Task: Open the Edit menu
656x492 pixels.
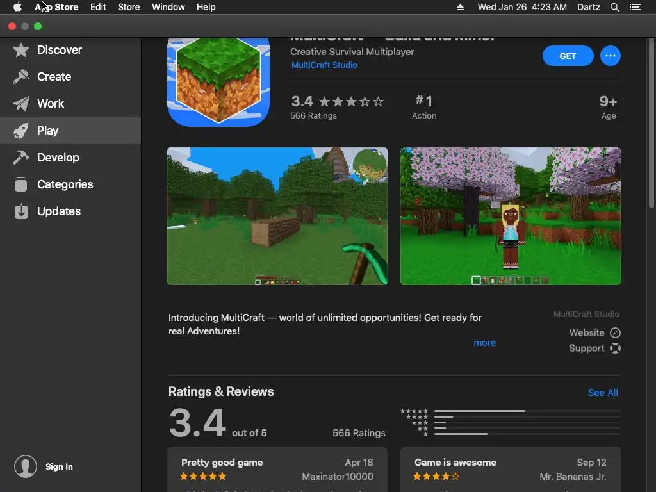Action: click(x=98, y=7)
